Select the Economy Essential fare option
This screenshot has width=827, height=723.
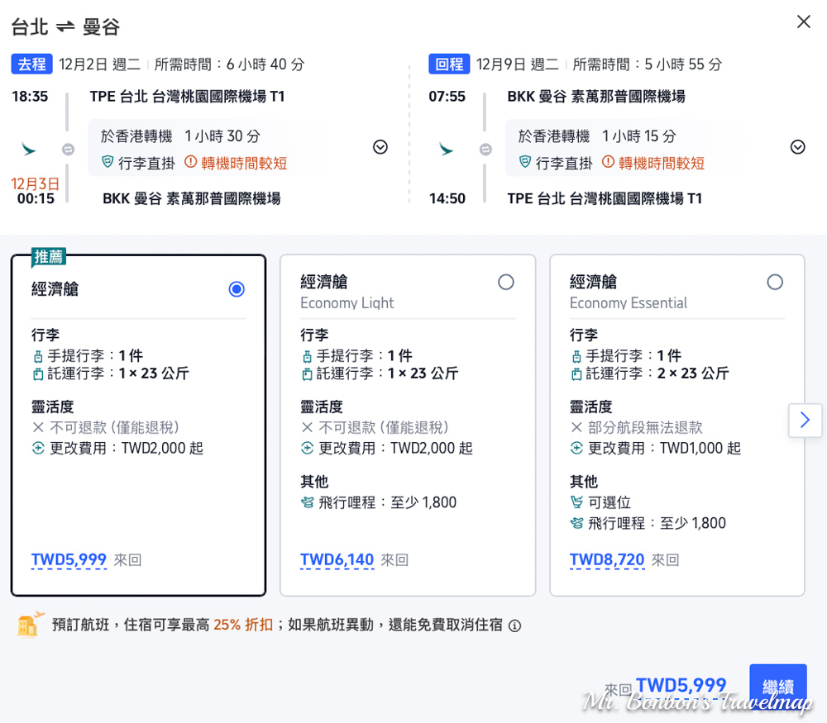pyautogui.click(x=775, y=283)
